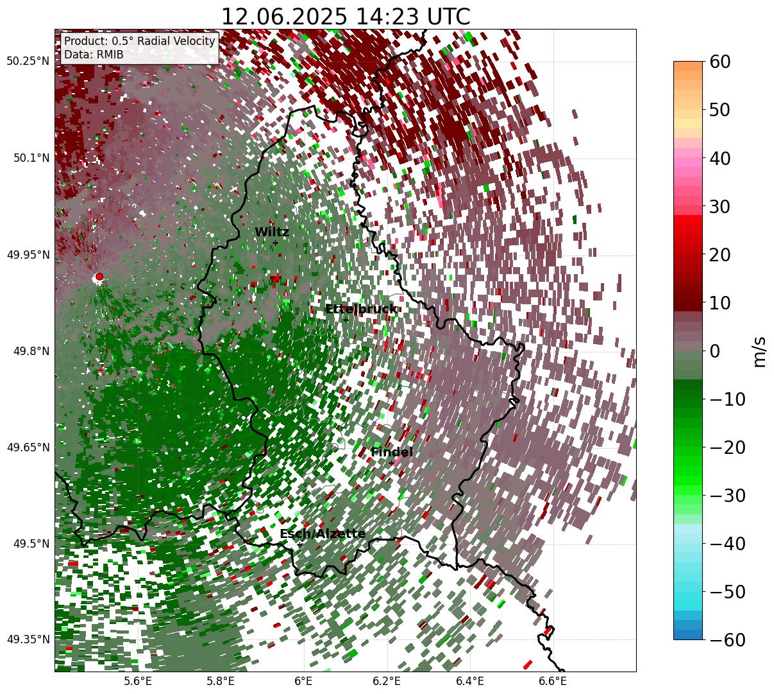Viewport: 774px width, 694px height.
Task: Click the 6.6°E longitude label
Action: click(x=553, y=681)
